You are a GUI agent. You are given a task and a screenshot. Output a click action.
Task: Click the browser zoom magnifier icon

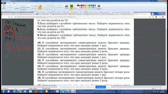click(x=150, y=17)
